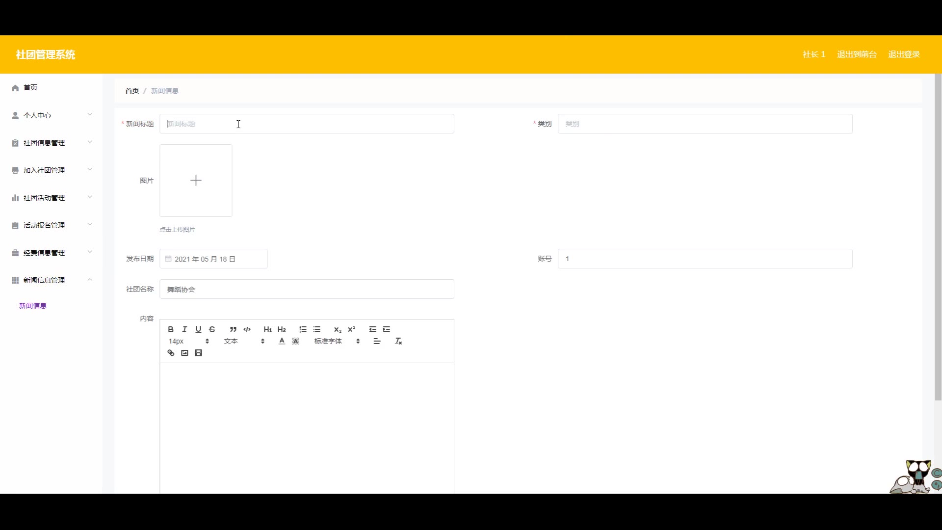Image resolution: width=942 pixels, height=530 pixels.
Task: Click the 退出到前台 link
Action: [x=857, y=54]
